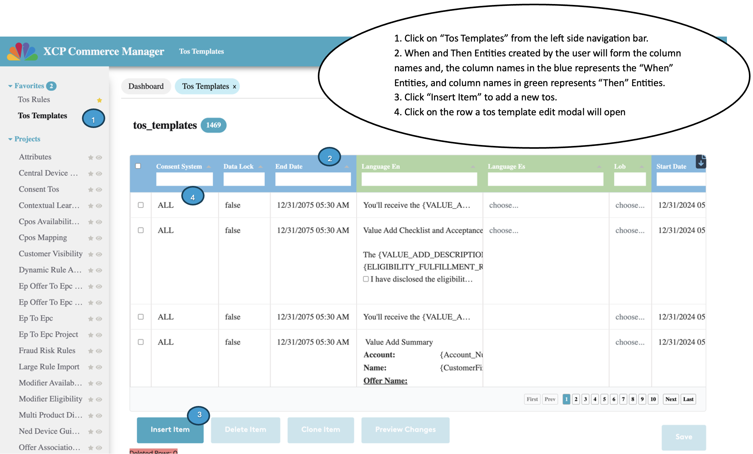The width and height of the screenshot is (753, 454).
Task: Click the download export icon above table
Action: click(x=701, y=162)
